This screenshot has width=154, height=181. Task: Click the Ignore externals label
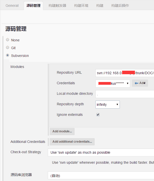pos(70,115)
